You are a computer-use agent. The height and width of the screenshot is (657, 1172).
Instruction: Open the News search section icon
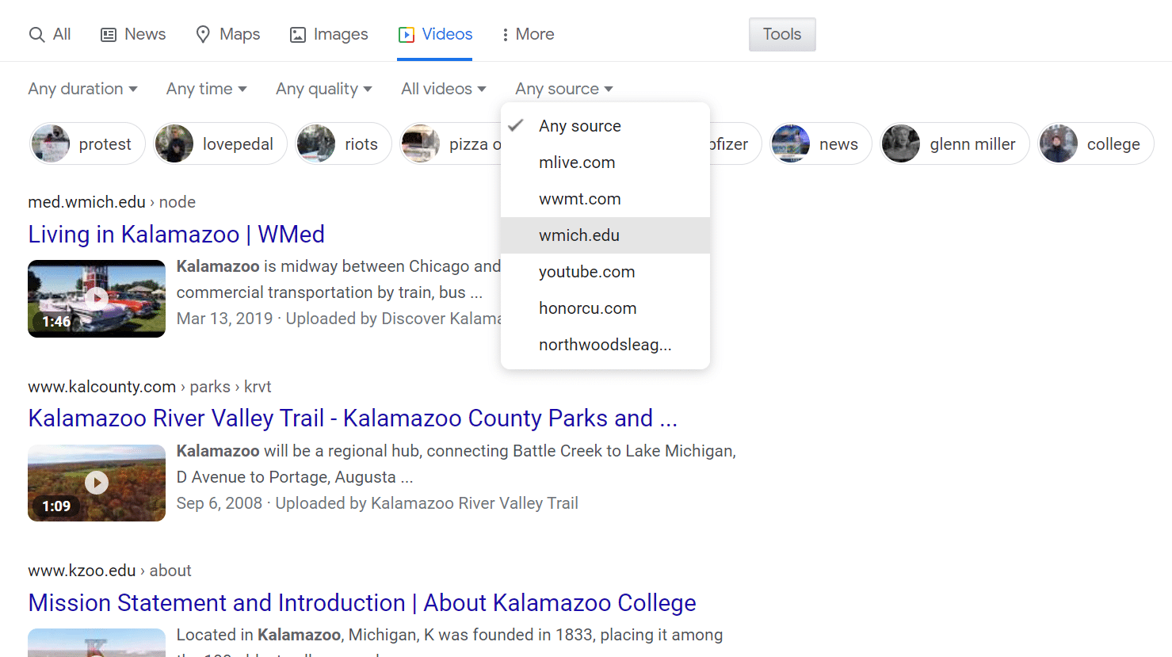(x=108, y=34)
